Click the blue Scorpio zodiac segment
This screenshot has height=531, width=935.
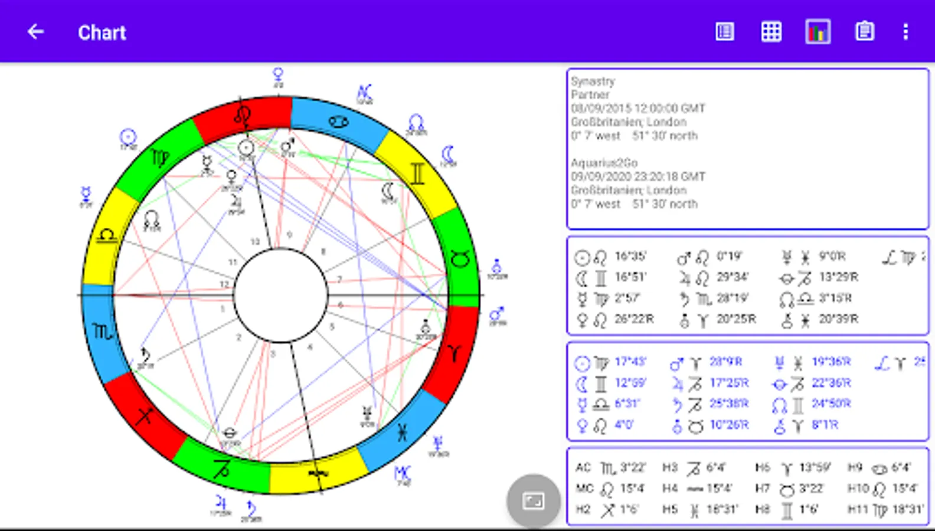103,332
